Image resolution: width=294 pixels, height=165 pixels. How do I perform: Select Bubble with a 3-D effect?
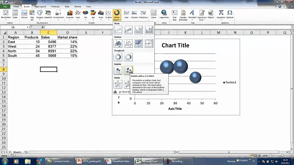pos(128,71)
